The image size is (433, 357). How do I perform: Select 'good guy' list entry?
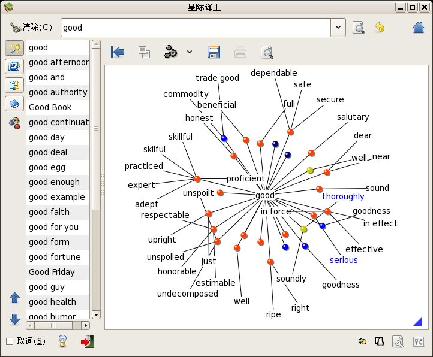tap(58, 287)
